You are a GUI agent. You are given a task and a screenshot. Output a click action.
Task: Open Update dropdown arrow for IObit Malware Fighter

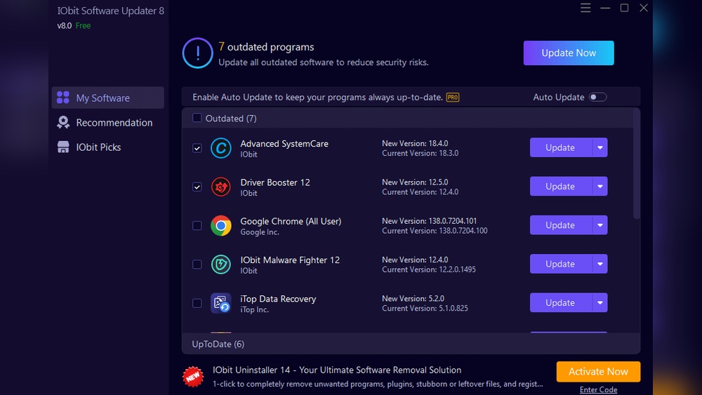[x=600, y=264]
